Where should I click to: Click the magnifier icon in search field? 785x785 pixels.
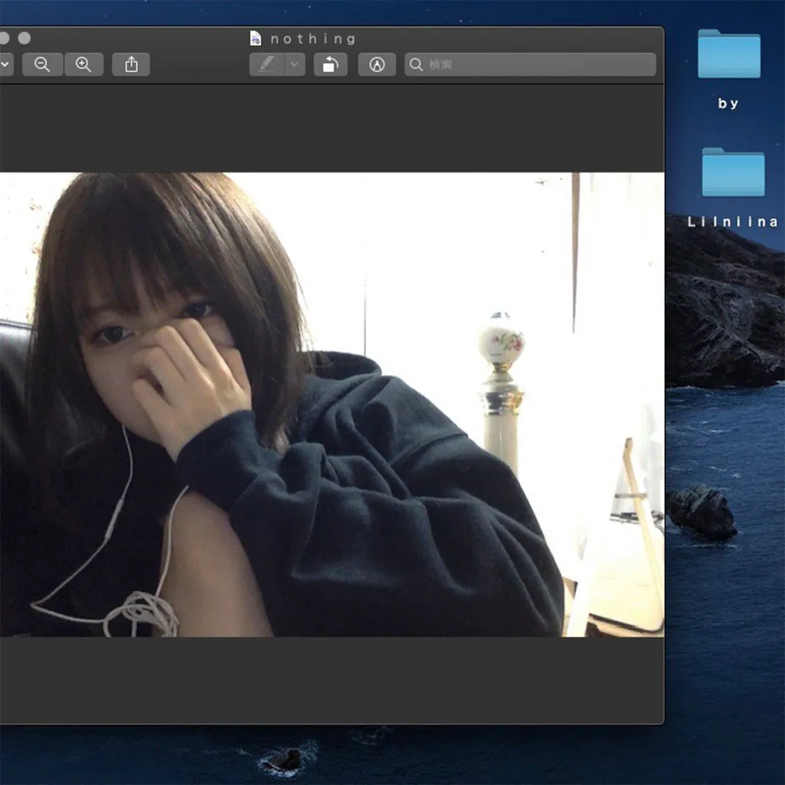click(416, 65)
